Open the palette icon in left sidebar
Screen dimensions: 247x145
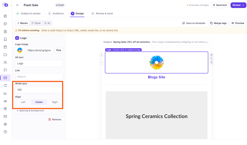click(5, 24)
